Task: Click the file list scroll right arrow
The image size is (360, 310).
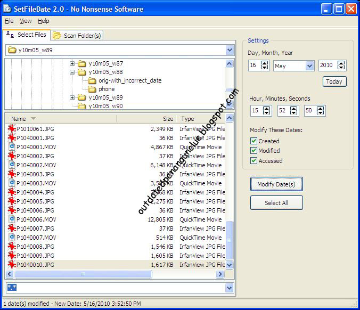Action: click(x=220, y=274)
